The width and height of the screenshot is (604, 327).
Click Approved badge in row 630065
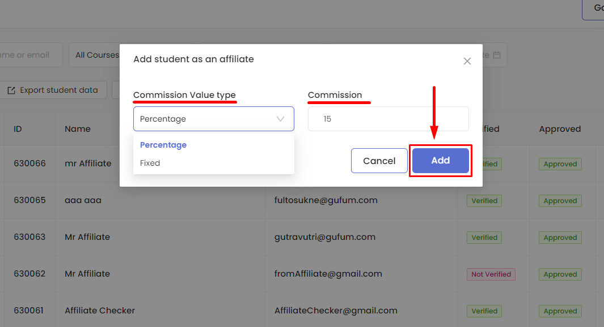(x=560, y=201)
